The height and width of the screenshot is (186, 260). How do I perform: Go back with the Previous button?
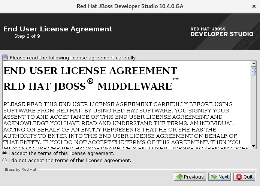pyautogui.click(x=190, y=177)
